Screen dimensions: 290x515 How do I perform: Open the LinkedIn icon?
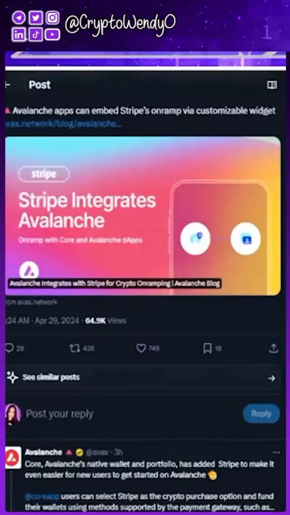tap(19, 34)
